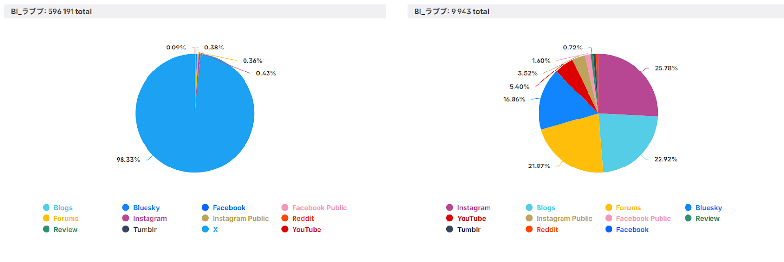Viewport: 784px width, 262px height.
Task: Toggle Blogs legend in left chart
Action: click(x=58, y=208)
